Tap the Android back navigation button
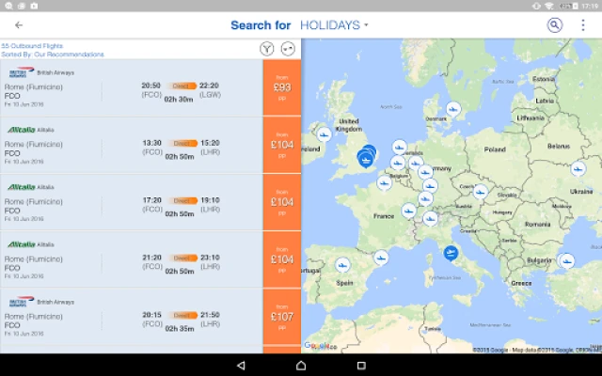602x376 pixels. [x=241, y=366]
